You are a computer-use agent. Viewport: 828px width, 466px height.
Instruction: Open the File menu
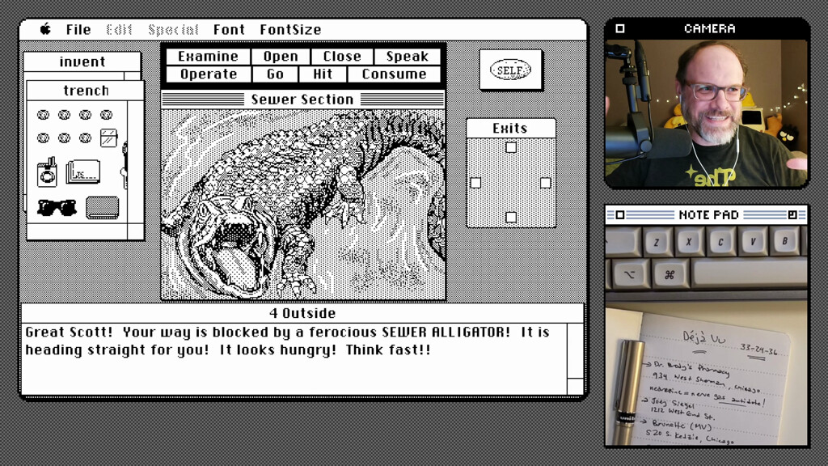pos(78,30)
